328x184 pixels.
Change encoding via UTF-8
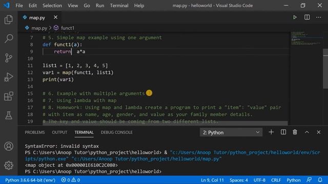pos(260,180)
